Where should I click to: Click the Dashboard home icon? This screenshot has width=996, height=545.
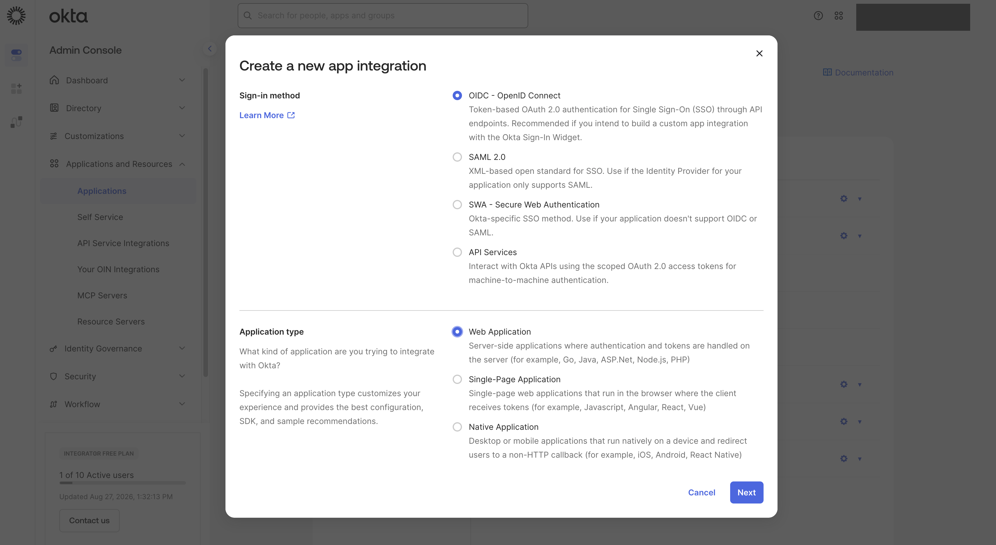54,80
